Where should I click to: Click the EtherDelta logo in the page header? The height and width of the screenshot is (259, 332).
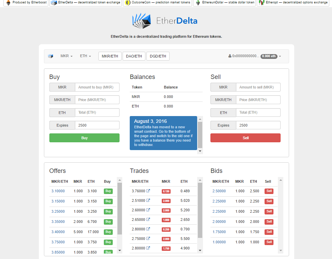tap(165, 21)
